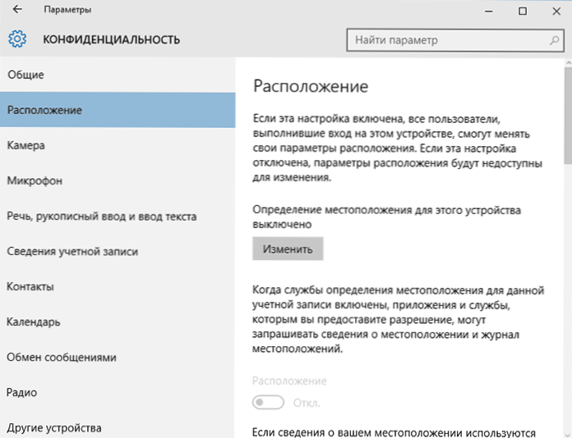The image size is (572, 438).
Task: Select Расположение in the sidebar
Action: (118, 110)
